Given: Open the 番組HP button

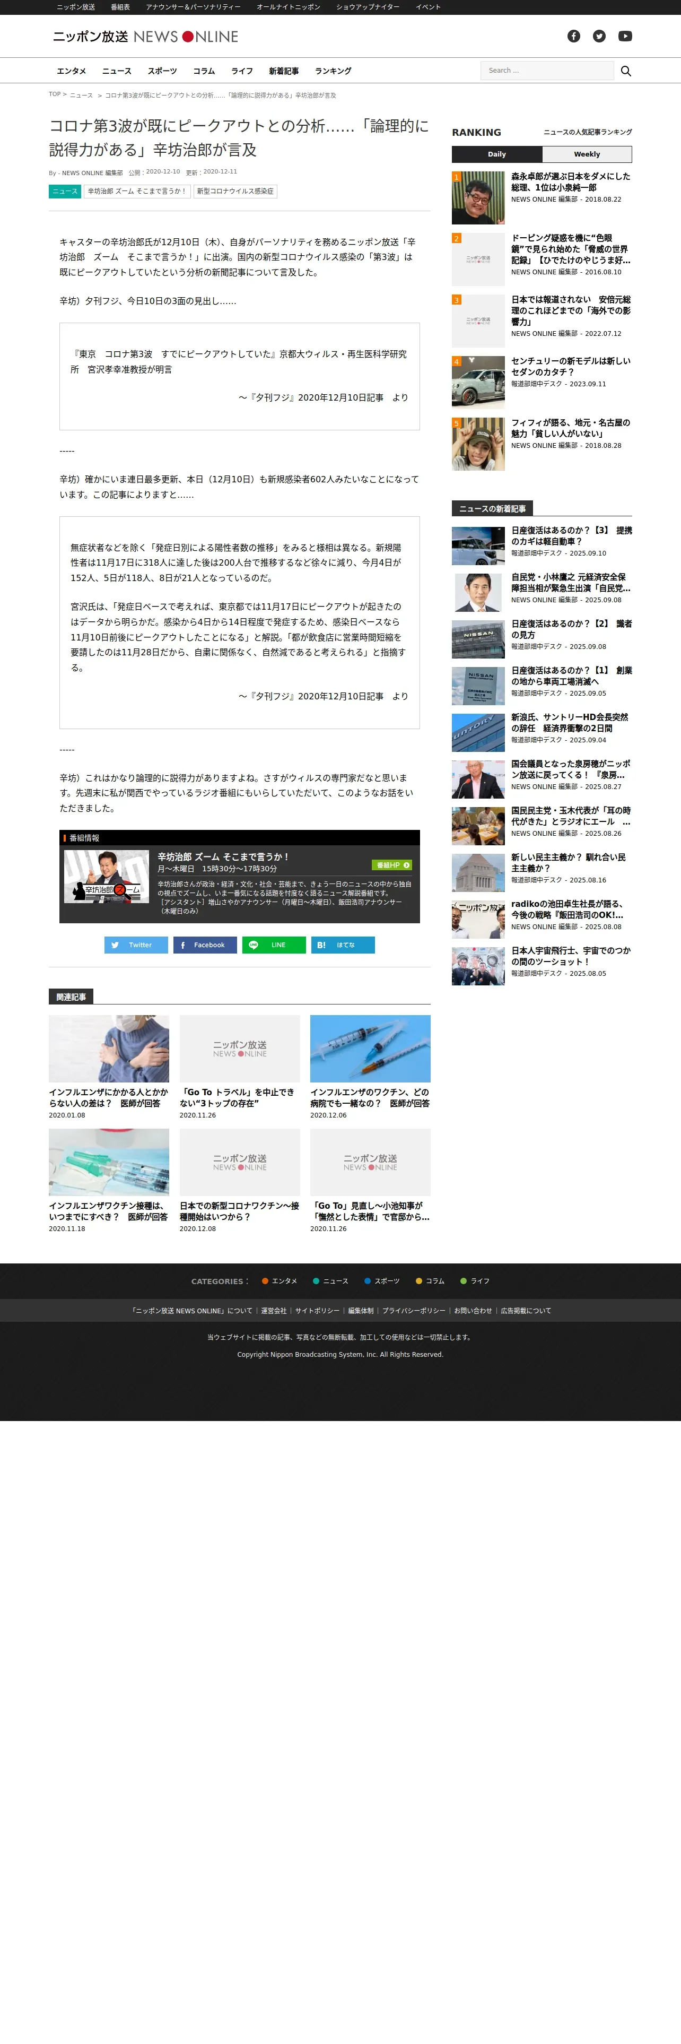Looking at the screenshot, I should pos(391,865).
